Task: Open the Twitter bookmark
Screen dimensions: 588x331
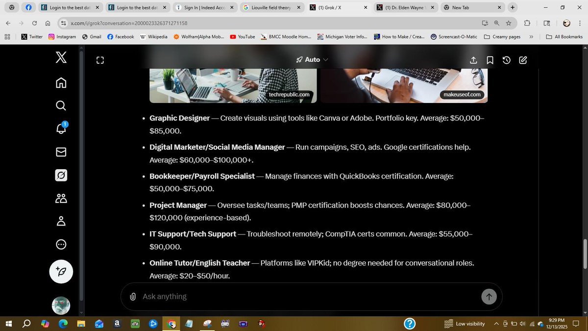Action: click(x=32, y=37)
